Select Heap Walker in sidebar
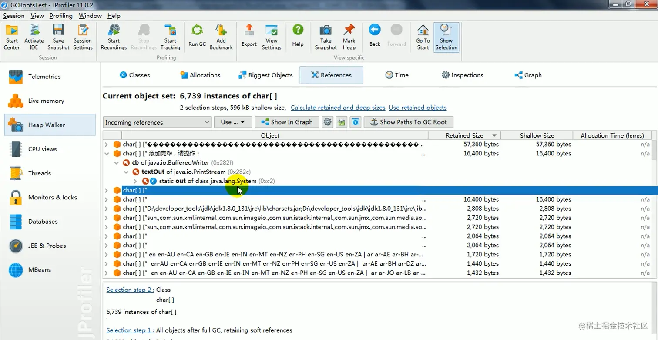This screenshot has height=340, width=658. tap(50, 125)
